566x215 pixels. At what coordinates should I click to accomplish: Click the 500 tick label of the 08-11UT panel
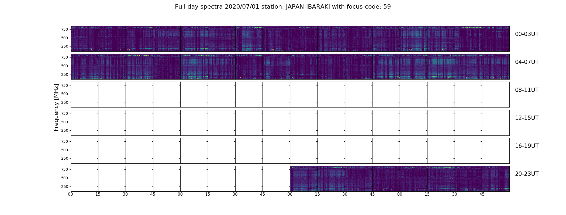(65, 94)
